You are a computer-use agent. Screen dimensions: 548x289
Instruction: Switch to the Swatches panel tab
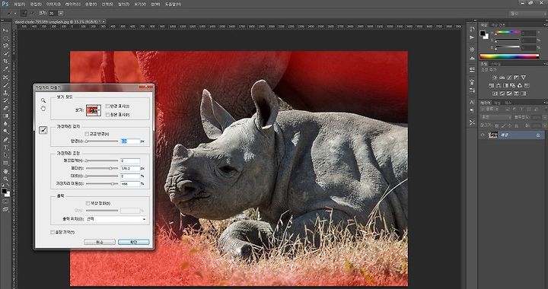click(x=498, y=25)
